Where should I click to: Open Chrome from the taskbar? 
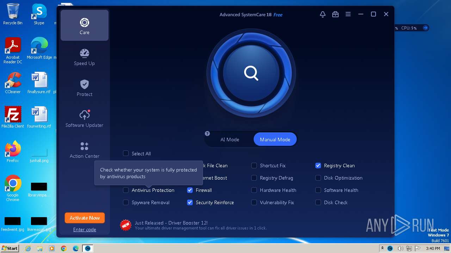click(x=64, y=248)
